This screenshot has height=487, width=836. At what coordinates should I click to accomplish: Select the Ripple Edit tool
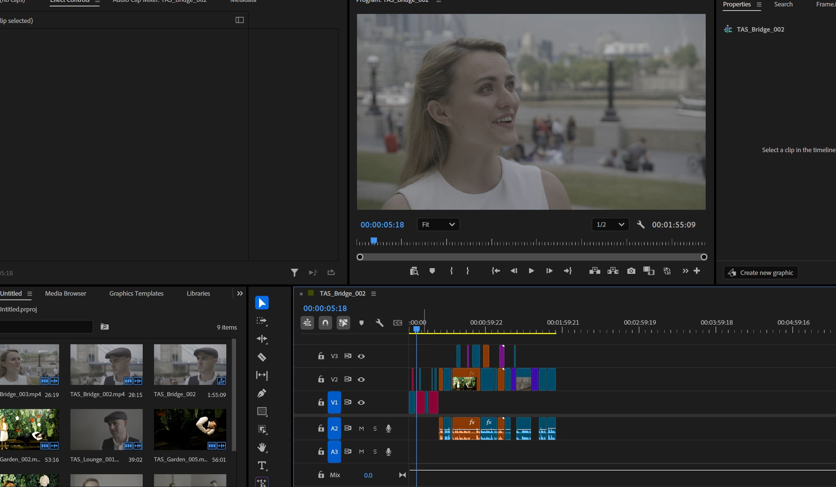click(x=262, y=339)
